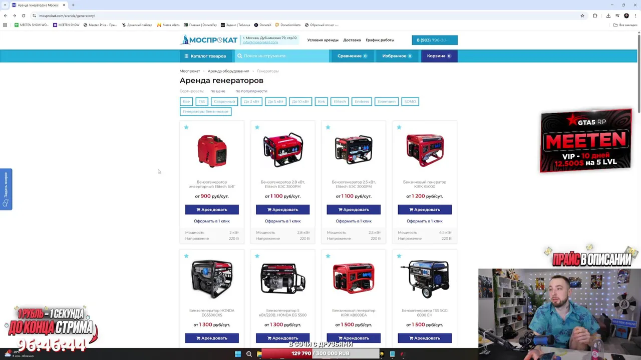Open the Windows taskbar search
The width and height of the screenshot is (641, 360).
coord(249,354)
